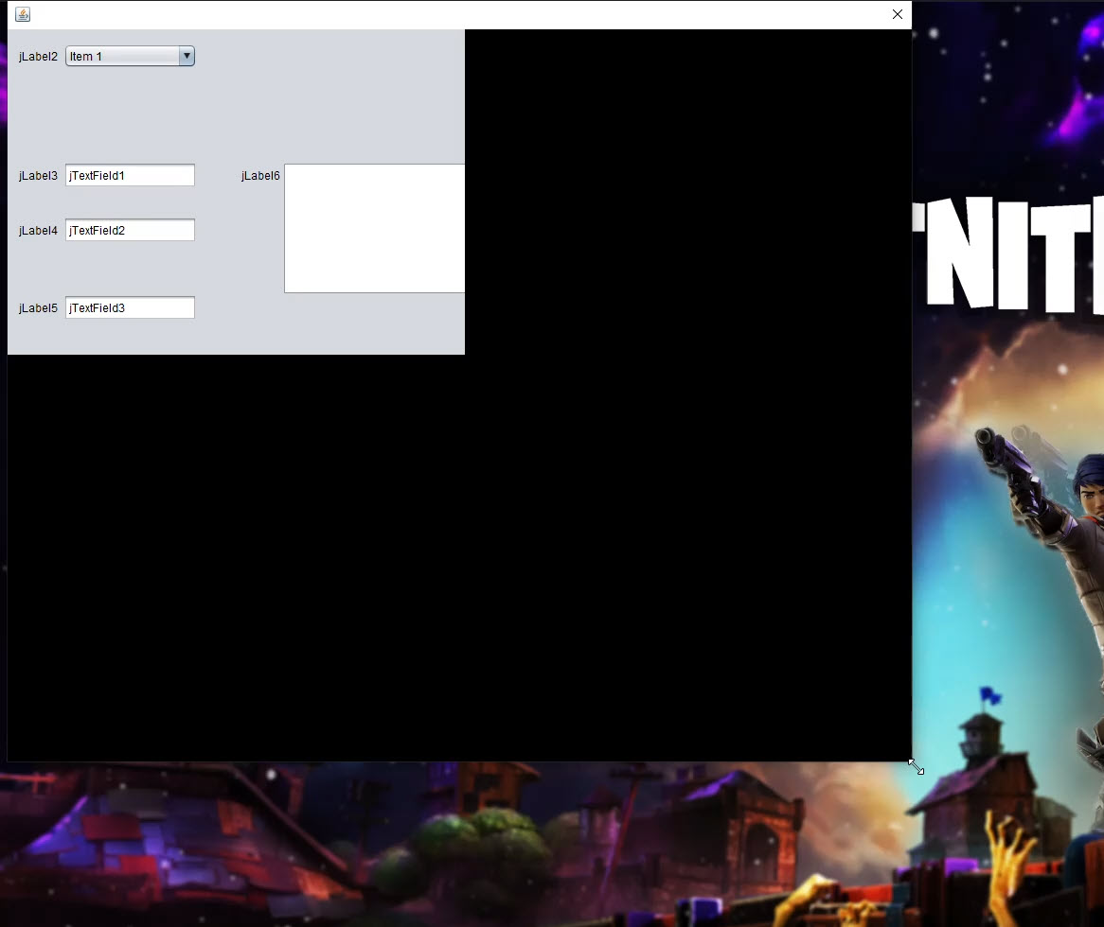Select the jLabel4 text
1104x927 pixels.
point(38,230)
